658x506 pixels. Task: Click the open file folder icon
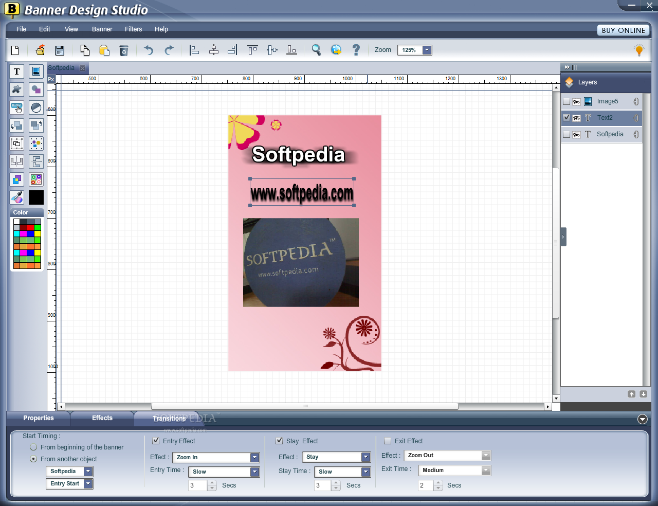[40, 50]
